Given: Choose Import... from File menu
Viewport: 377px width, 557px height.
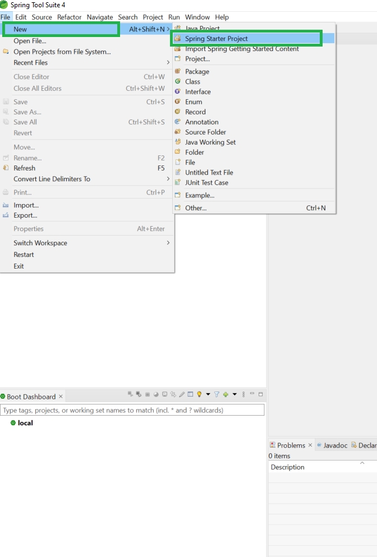Looking at the screenshot, I should [26, 205].
